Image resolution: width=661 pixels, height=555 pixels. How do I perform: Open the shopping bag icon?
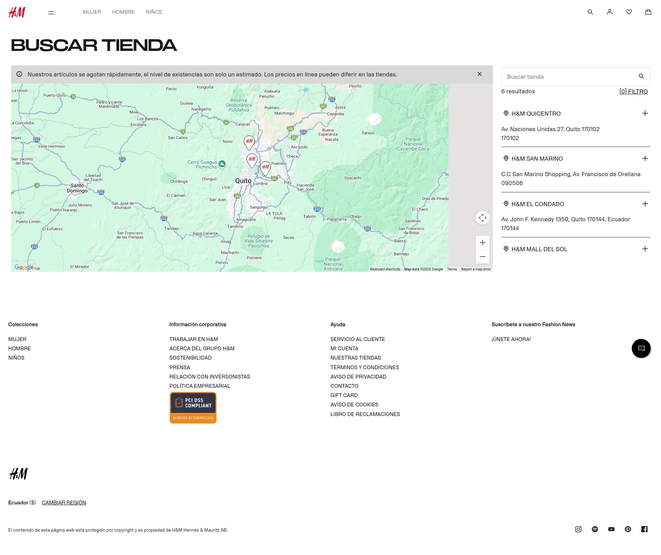[x=648, y=12]
